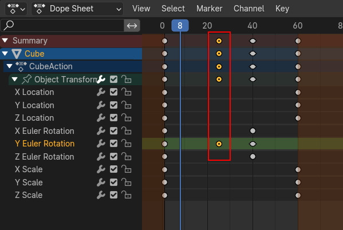Select Cube keyframe at frame 0
Screen dimensions: 343x230
[x=164, y=54]
